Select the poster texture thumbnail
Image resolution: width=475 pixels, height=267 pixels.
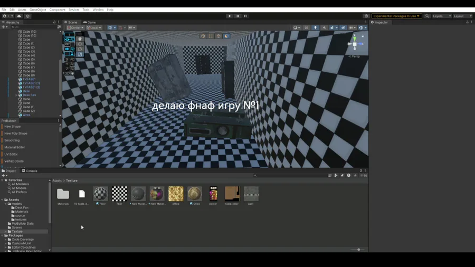(x=213, y=194)
